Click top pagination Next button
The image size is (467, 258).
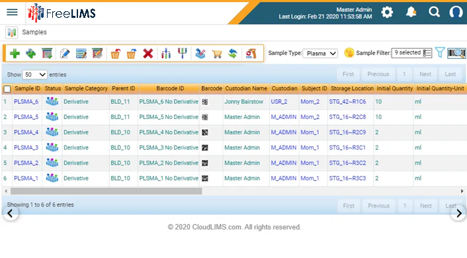coord(425,74)
